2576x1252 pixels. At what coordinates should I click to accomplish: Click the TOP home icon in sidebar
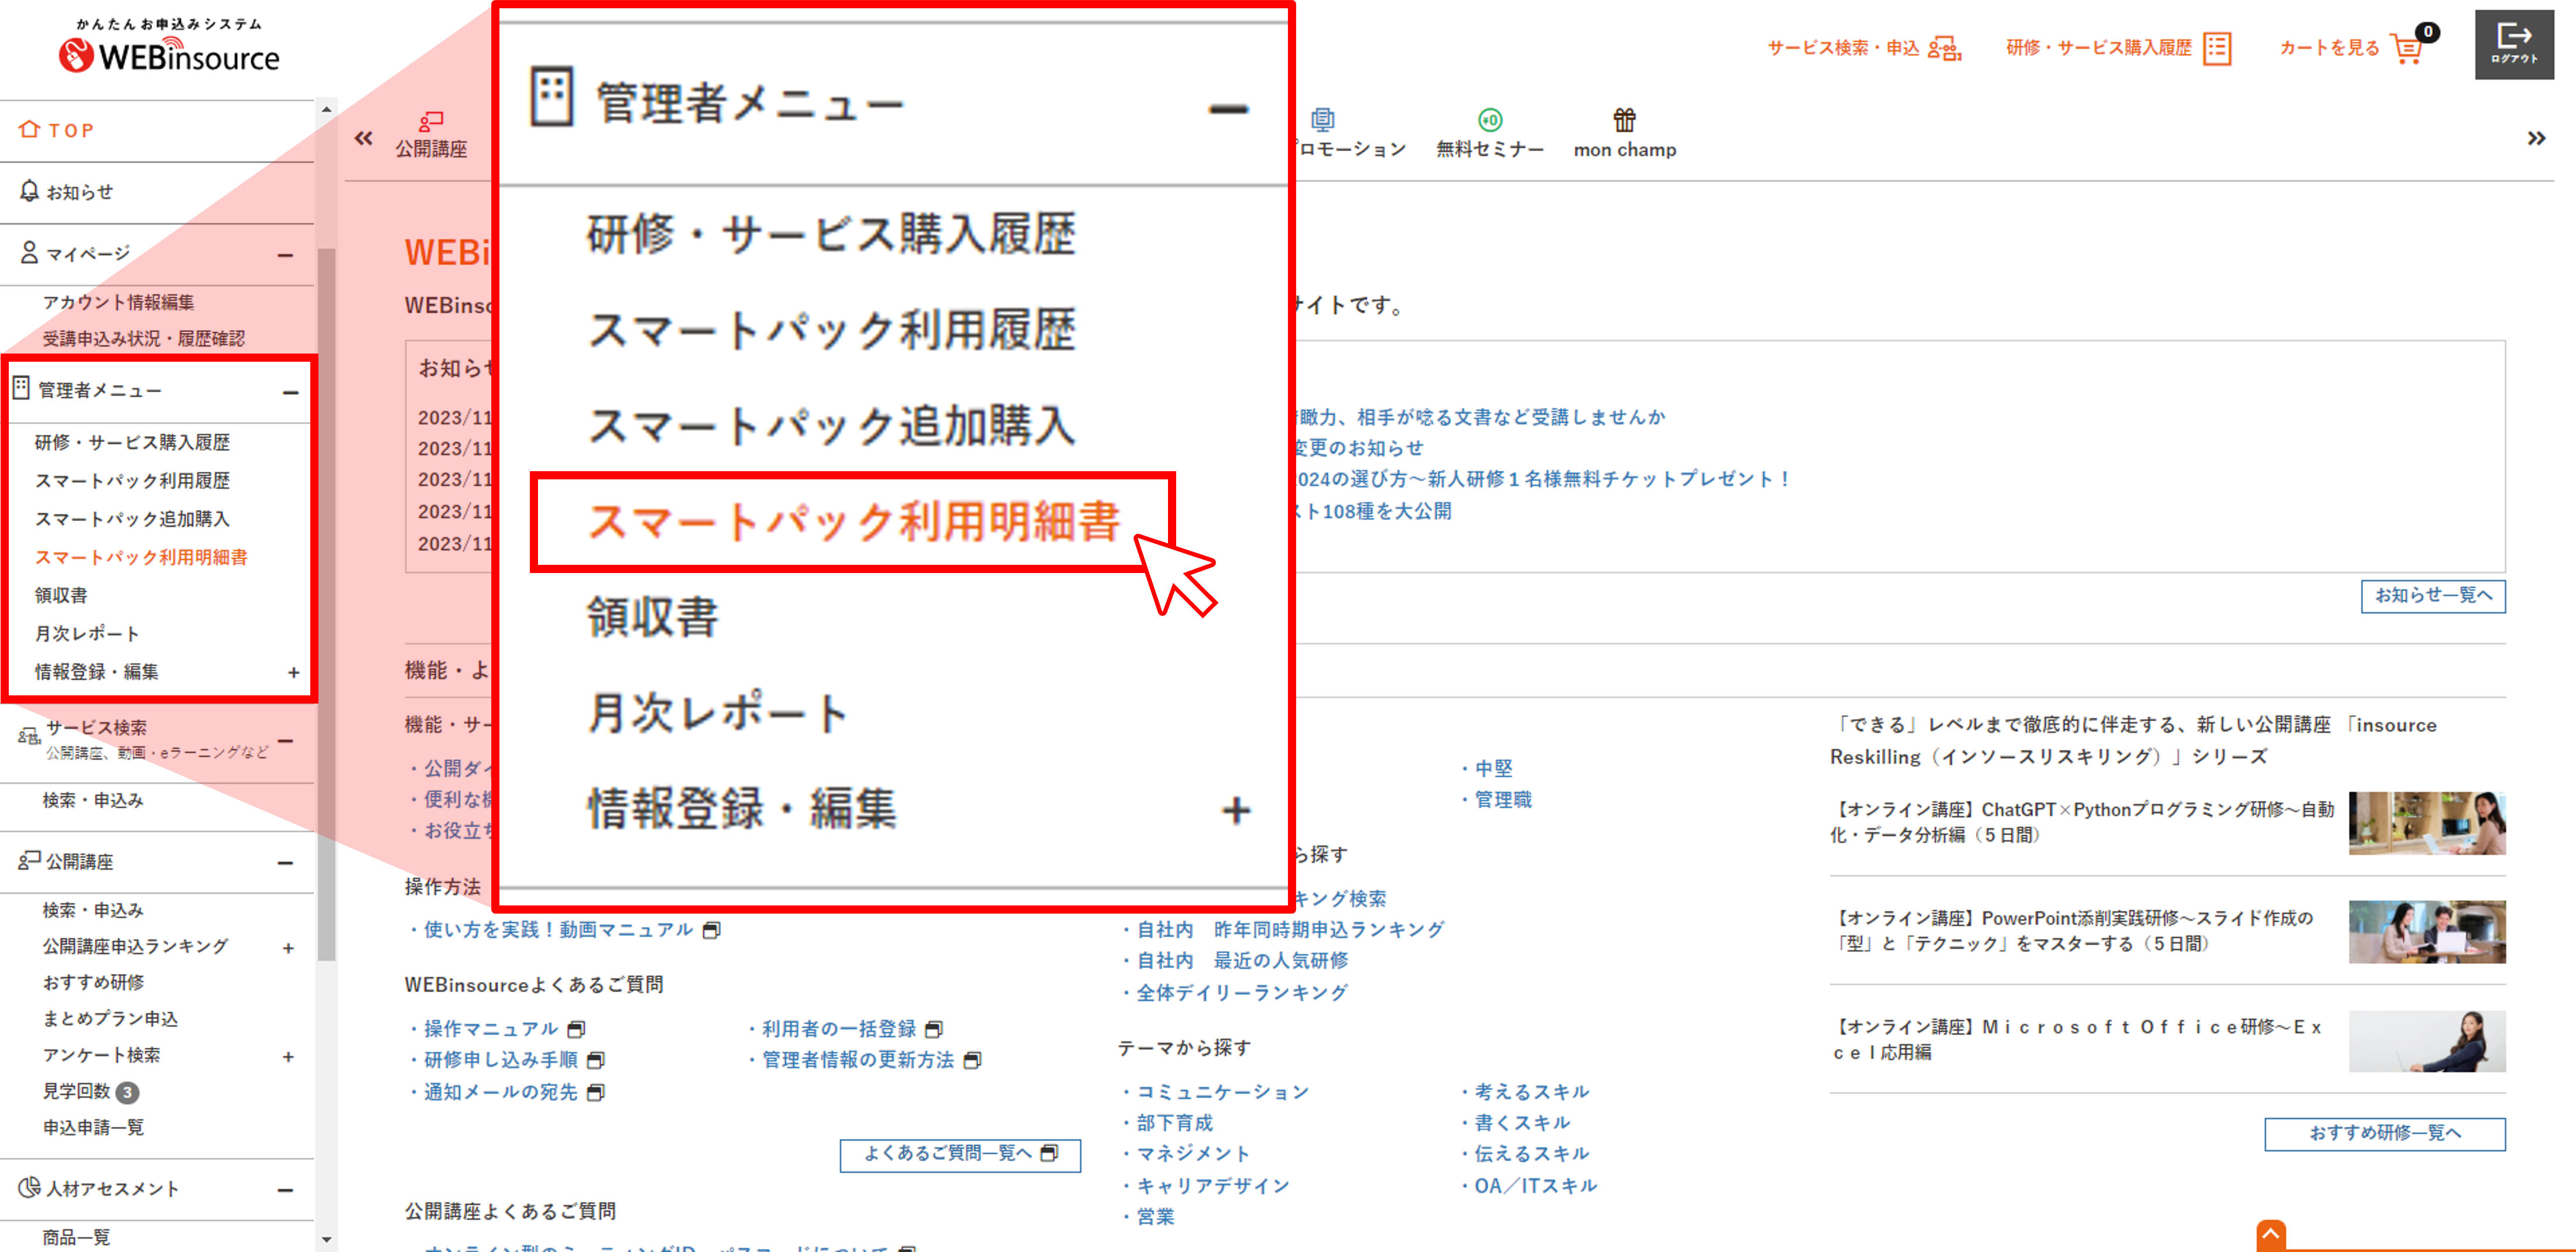pos(29,130)
